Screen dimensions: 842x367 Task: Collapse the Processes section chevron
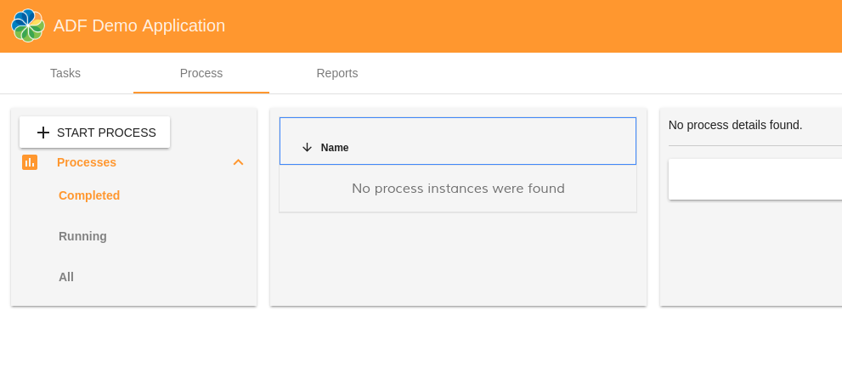coord(239,162)
